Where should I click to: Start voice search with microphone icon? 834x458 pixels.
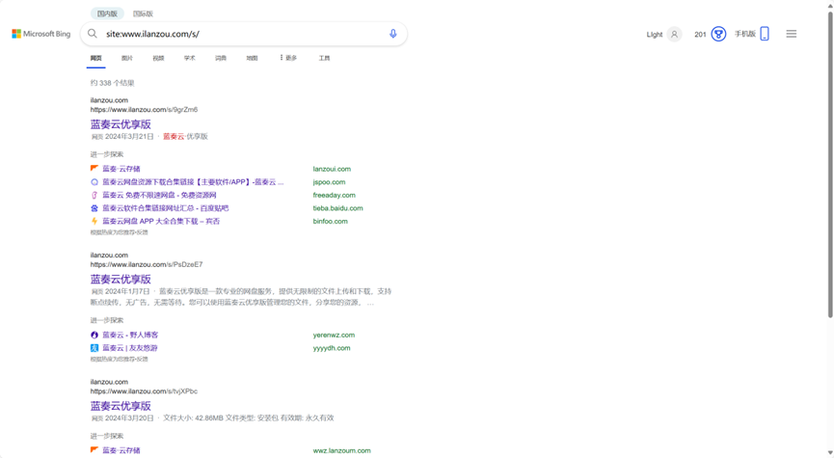[393, 34]
